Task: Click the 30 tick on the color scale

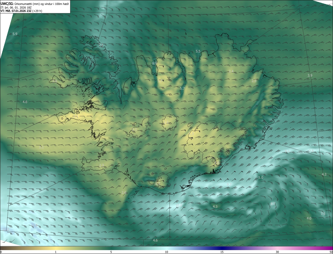Action: tap(277, 252)
